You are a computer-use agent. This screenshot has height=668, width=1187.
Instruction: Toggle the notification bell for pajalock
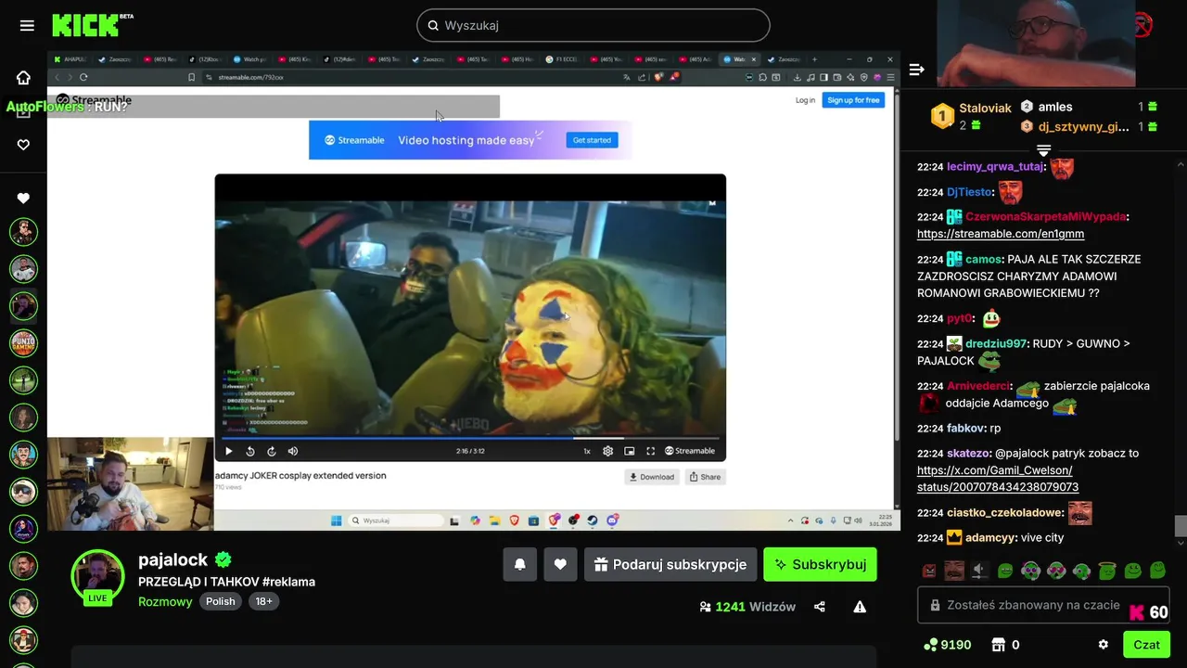click(520, 564)
